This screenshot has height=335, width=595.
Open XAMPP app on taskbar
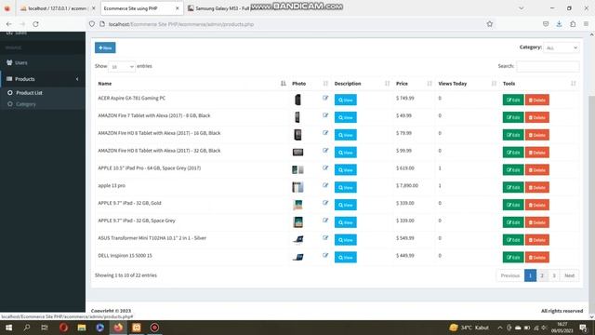coord(137,328)
